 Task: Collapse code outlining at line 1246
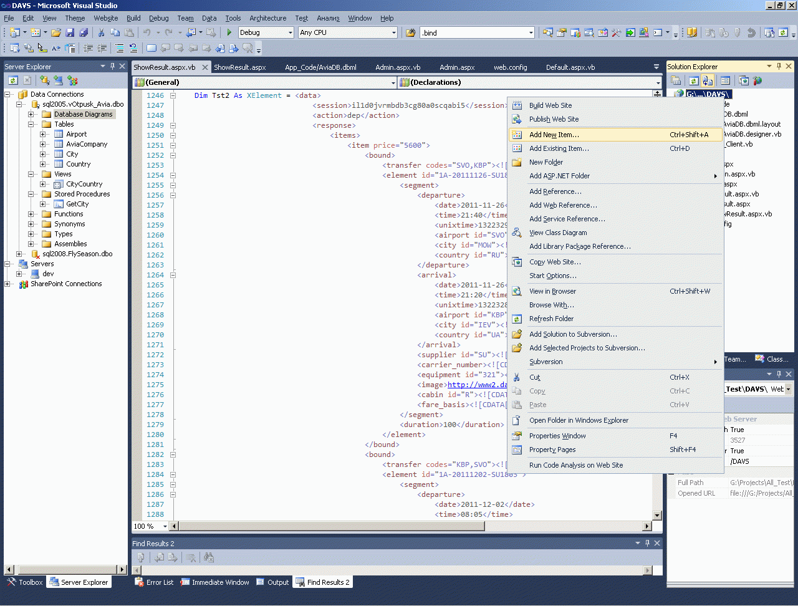point(173,95)
